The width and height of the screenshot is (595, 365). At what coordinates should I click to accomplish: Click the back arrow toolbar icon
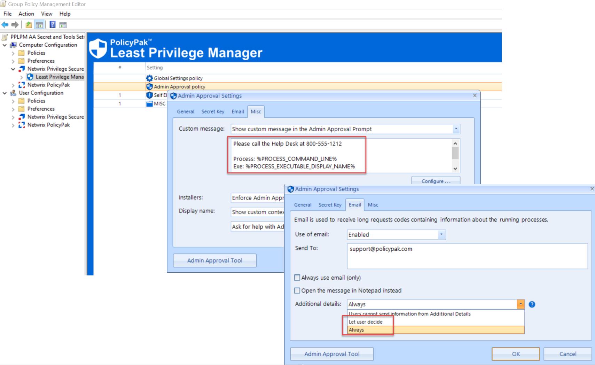click(5, 25)
